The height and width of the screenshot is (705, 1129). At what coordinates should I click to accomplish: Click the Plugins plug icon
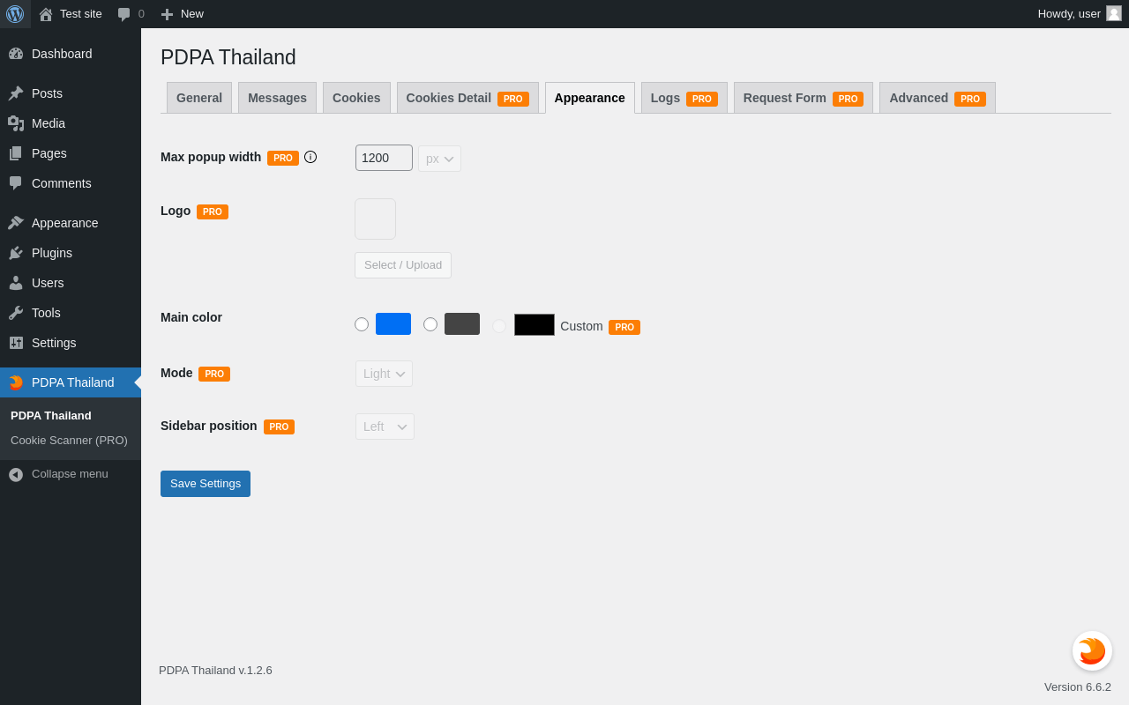point(16,253)
